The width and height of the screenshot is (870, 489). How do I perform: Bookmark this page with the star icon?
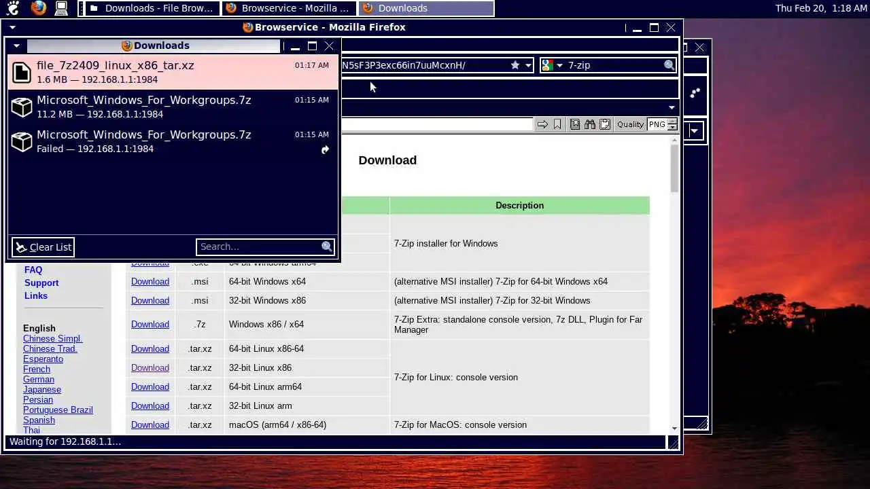click(x=515, y=65)
